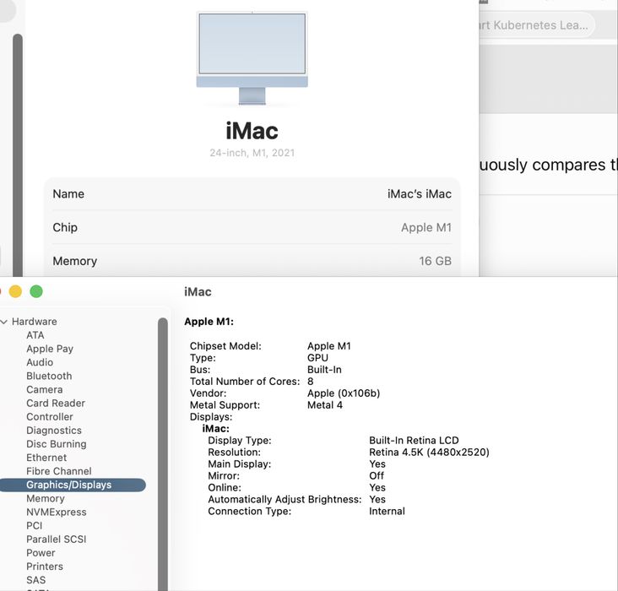Select the Kubernetes tab in background browser

click(536, 25)
